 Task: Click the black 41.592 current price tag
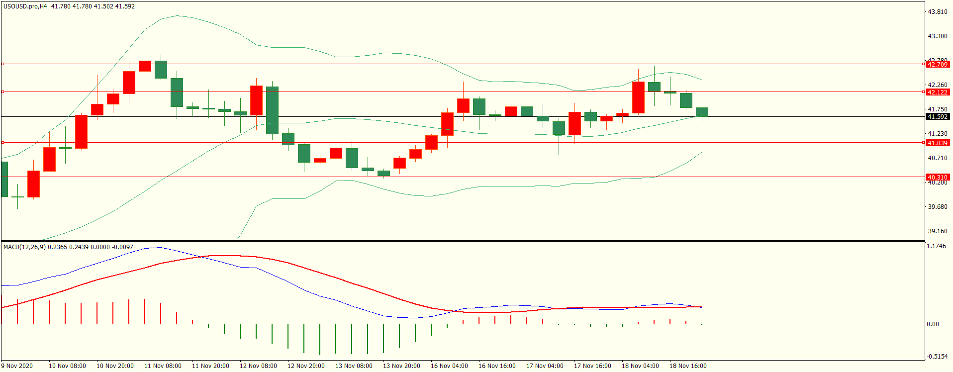pyautogui.click(x=937, y=117)
